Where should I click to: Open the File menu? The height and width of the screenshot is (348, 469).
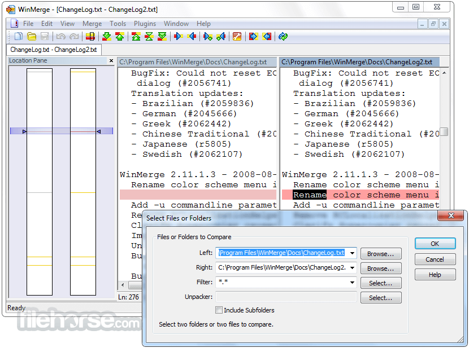(x=28, y=24)
